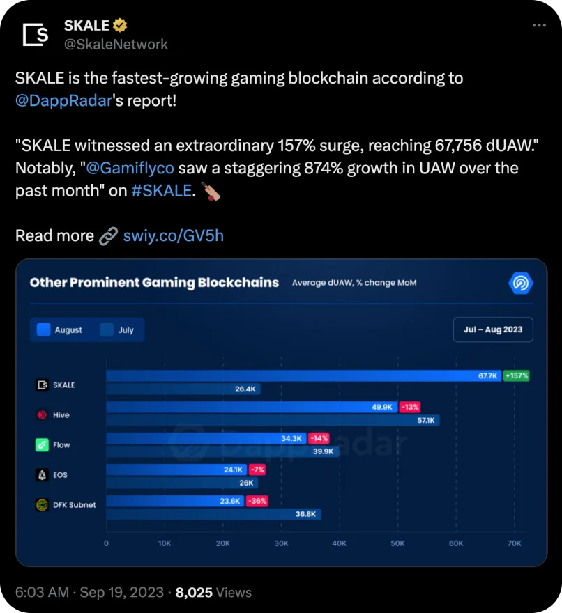Viewport: 562px width, 613px height.
Task: Click the +157% green badge on SKALE bar
Action: (516, 375)
